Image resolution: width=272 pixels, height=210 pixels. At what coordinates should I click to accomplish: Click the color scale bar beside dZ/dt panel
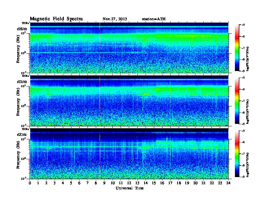click(237, 154)
